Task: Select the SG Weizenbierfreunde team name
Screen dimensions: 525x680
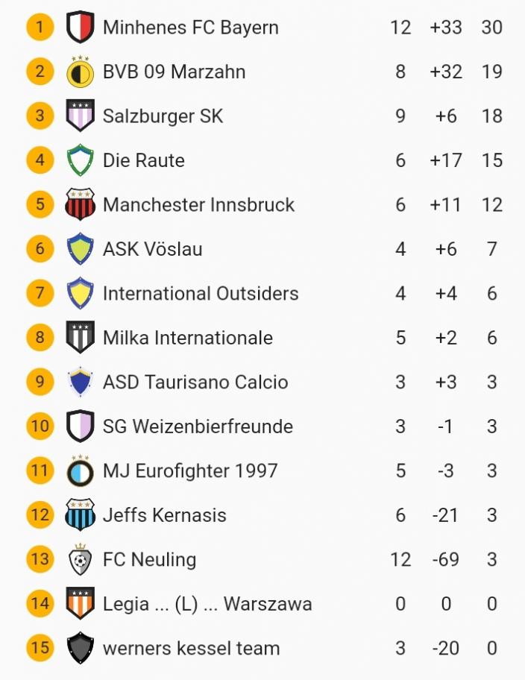Action: pyautogui.click(x=198, y=426)
